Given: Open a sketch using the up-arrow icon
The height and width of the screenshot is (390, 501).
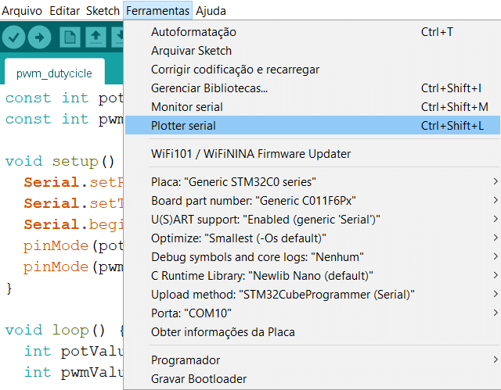Looking at the screenshot, I should click(x=96, y=37).
